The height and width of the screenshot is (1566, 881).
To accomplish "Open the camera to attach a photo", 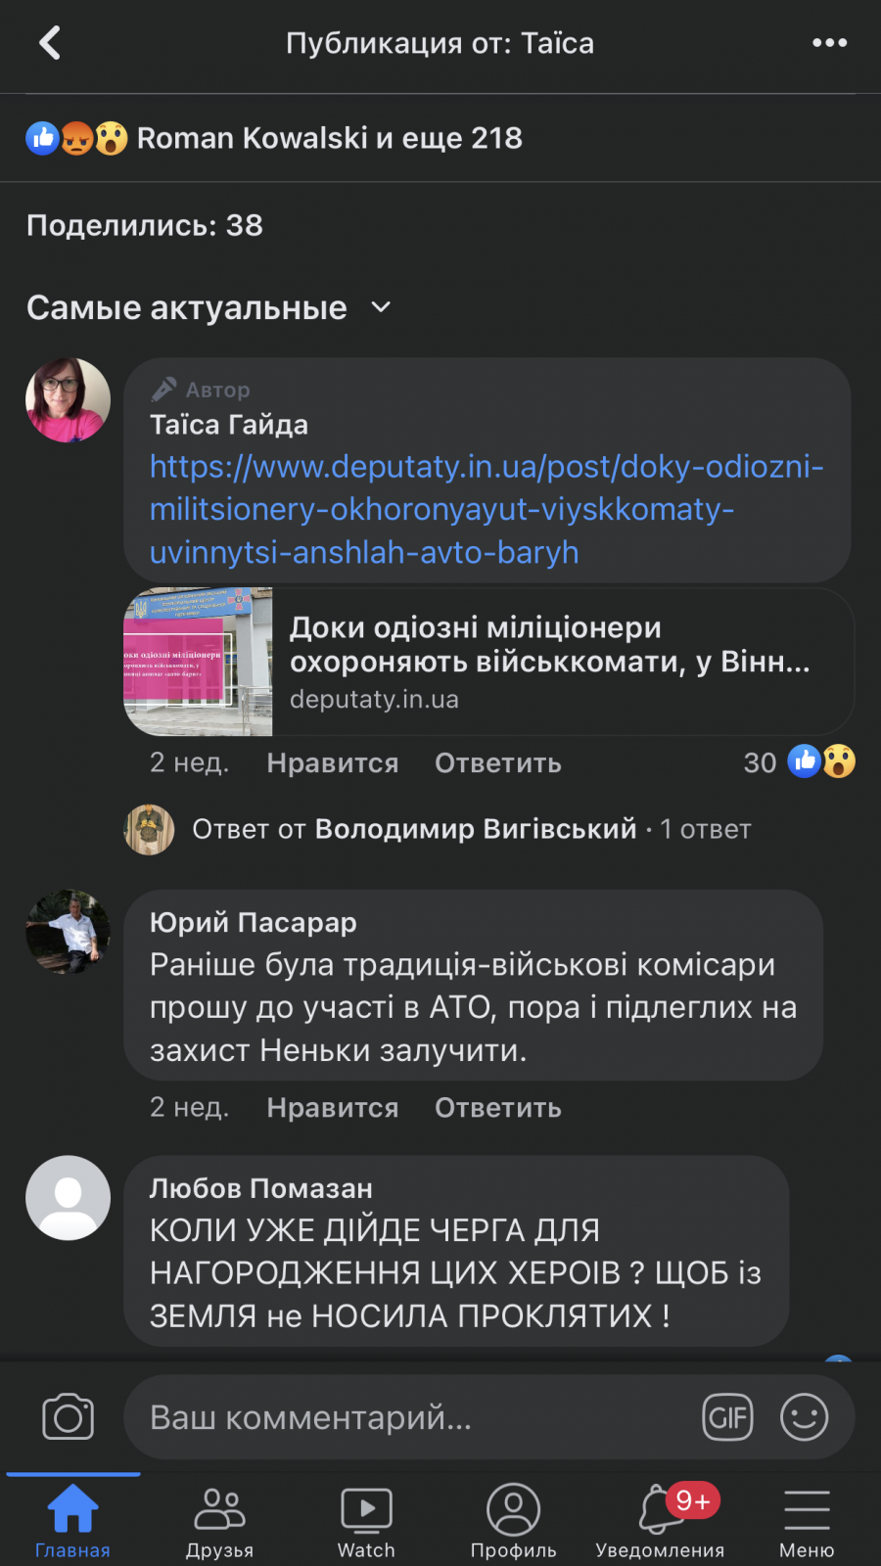I will tap(67, 1416).
